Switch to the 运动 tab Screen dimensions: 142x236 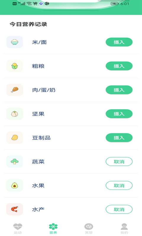[18, 229]
